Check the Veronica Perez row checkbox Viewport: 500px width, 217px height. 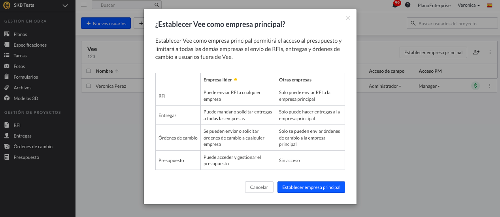(89, 86)
